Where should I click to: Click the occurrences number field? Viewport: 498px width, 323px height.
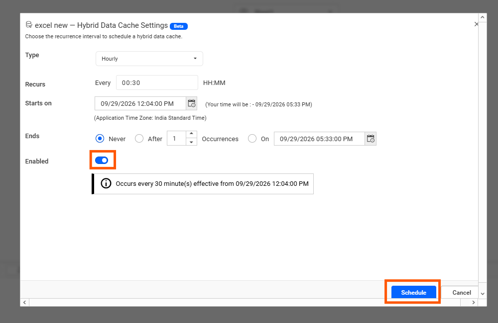click(x=176, y=139)
